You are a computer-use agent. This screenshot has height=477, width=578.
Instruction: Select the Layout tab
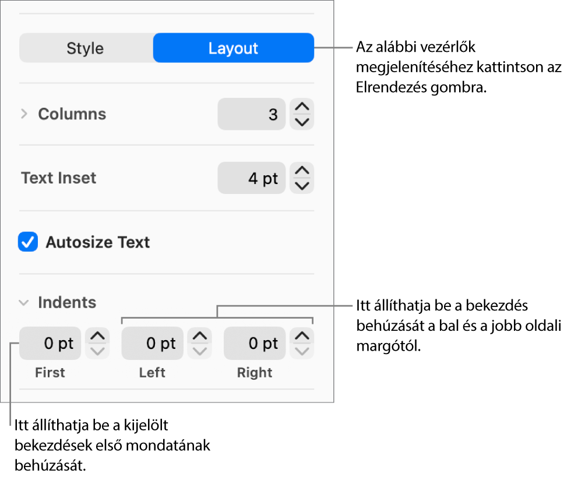[x=233, y=48]
